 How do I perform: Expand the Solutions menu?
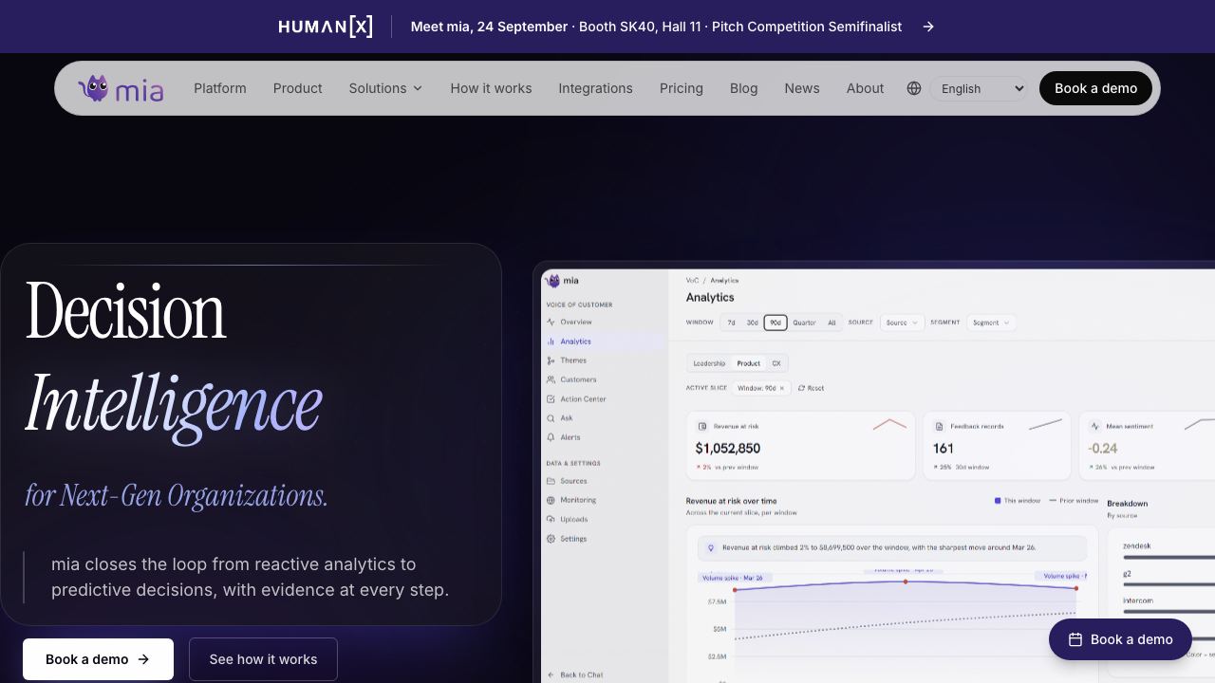coord(385,88)
